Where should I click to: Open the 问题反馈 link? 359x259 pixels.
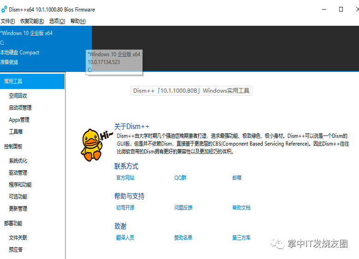click(183, 208)
